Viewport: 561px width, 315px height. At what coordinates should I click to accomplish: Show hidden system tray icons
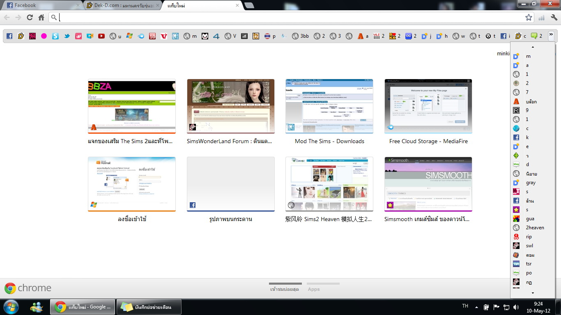coord(476,307)
